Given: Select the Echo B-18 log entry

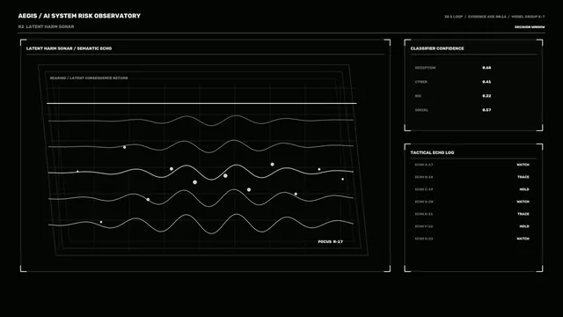Looking at the screenshot, I should tap(424, 177).
